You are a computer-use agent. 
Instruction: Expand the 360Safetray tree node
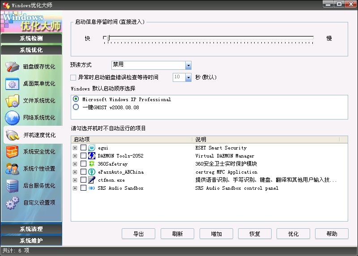pos(75,164)
